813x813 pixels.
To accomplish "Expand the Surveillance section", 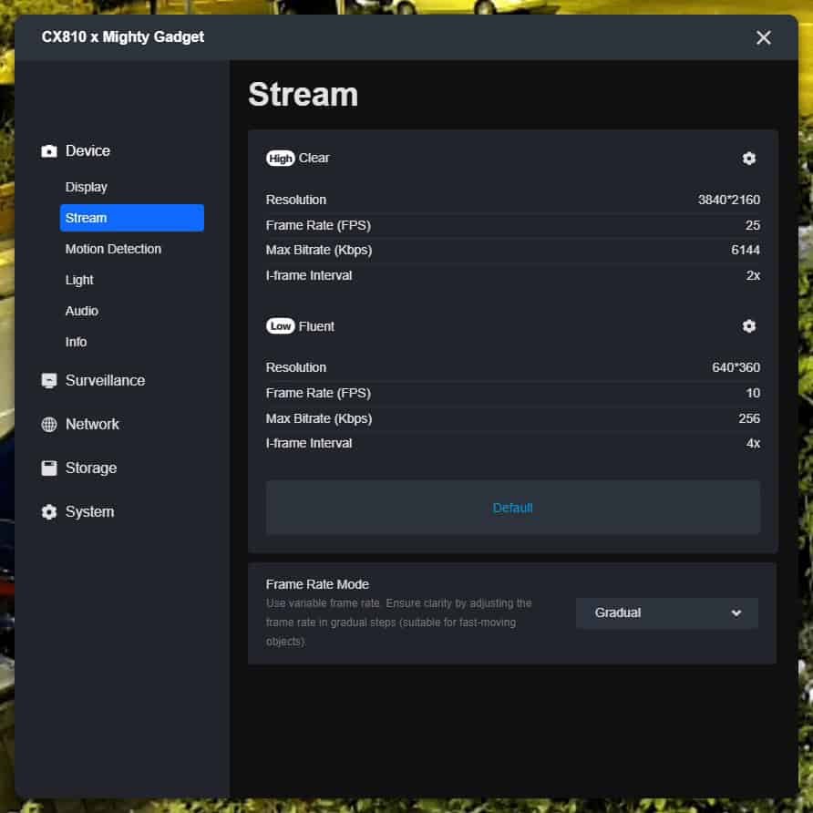I will (x=105, y=381).
